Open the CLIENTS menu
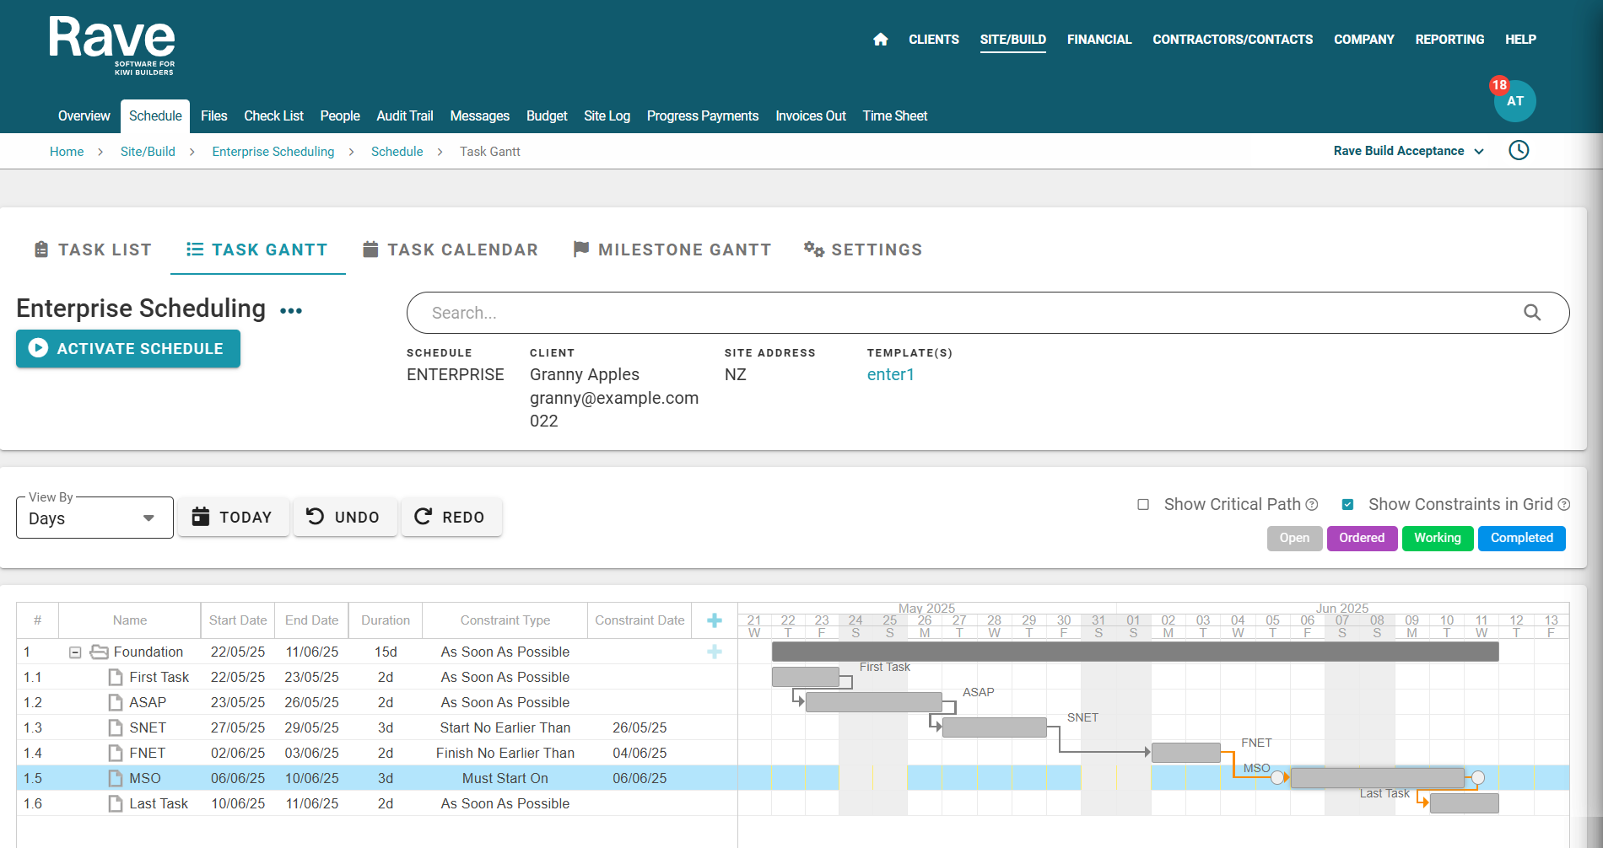This screenshot has width=1603, height=848. [x=934, y=40]
